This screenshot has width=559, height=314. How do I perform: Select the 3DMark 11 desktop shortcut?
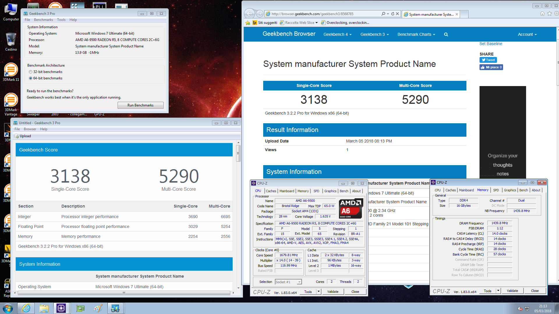11,72
